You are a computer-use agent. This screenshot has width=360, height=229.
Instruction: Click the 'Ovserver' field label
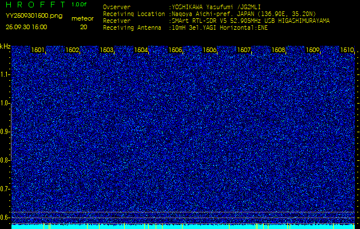[x=117, y=7]
